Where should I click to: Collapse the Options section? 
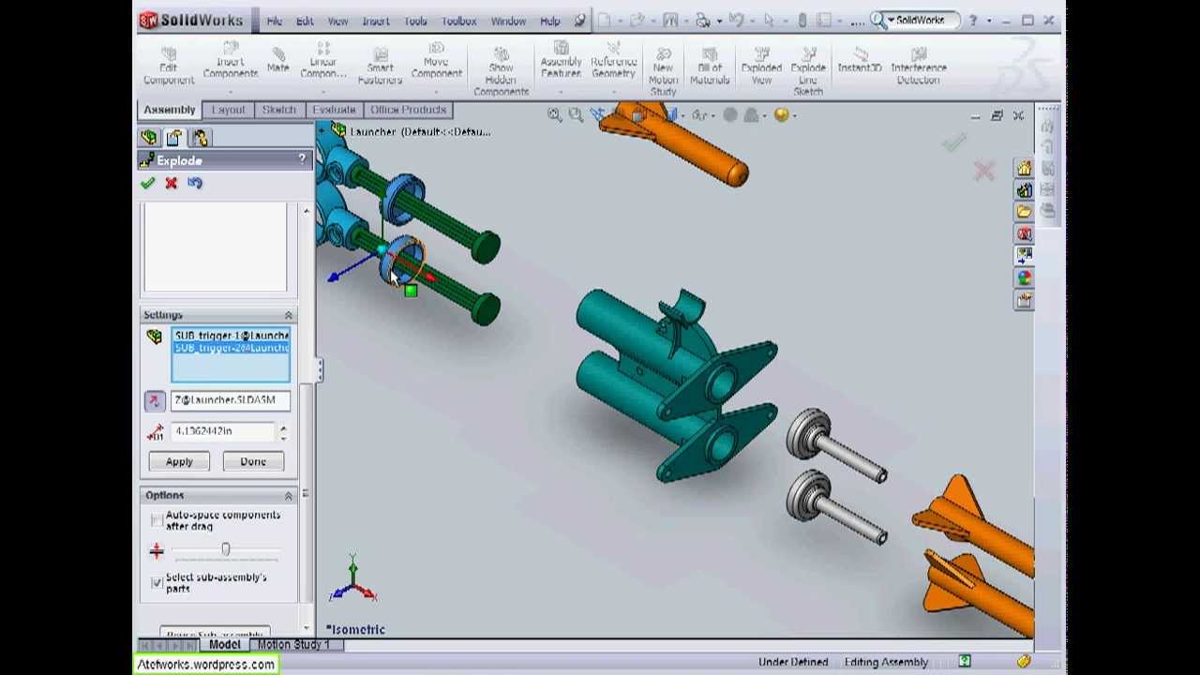[x=289, y=495]
